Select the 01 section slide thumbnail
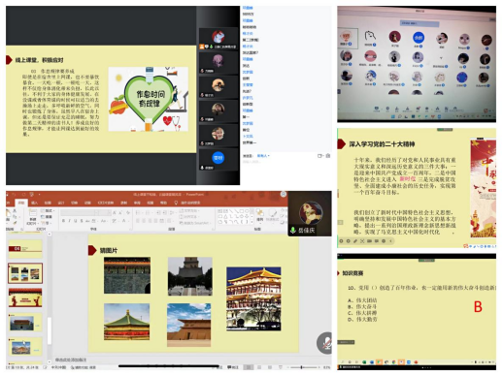The width and height of the screenshot is (503, 376). 25,249
